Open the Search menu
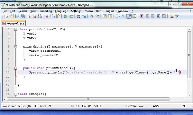193x115 pixels. (x=23, y=11)
